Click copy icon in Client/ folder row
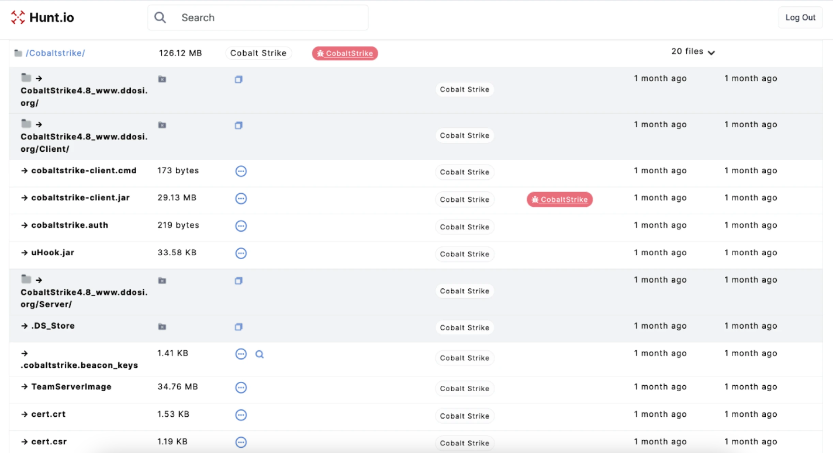The height and width of the screenshot is (453, 833). 239,126
